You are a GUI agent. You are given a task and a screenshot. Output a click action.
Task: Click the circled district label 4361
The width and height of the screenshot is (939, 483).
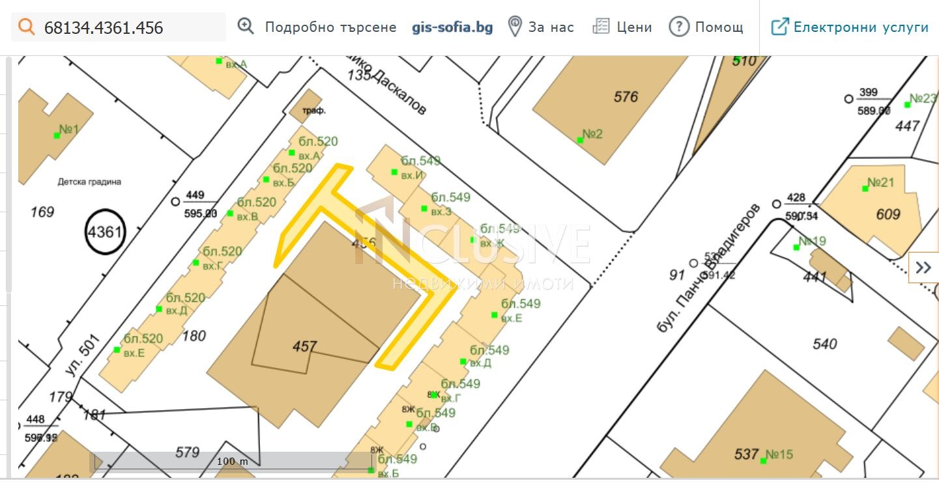click(x=104, y=231)
